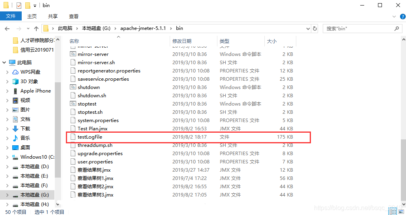Sort by 名称 column header
This screenshot has width=406, height=215.
74,41
